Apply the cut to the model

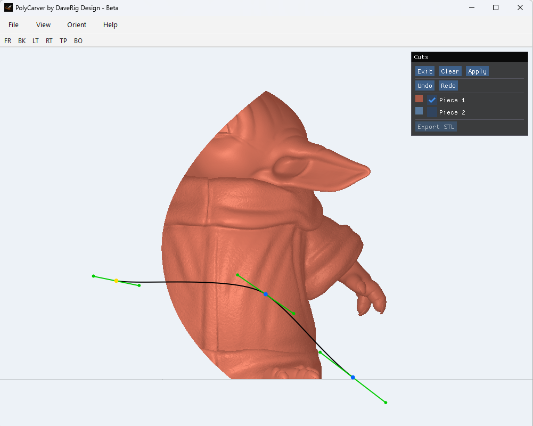pyautogui.click(x=477, y=71)
